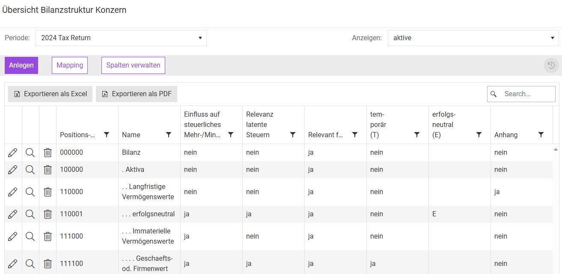Inspect row 110000 with magnifier icon
Image resolution: width=562 pixels, height=274 pixels.
(x=30, y=192)
